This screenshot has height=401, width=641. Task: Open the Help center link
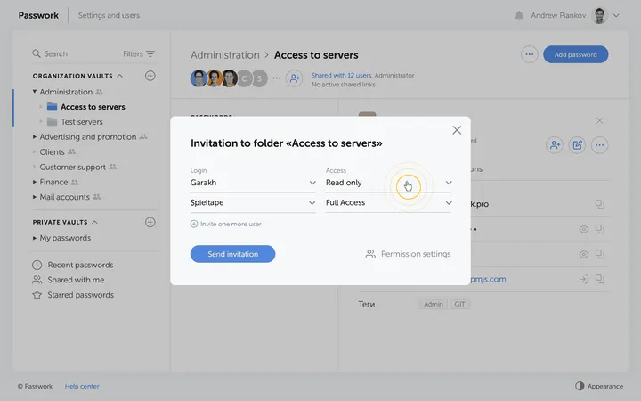click(82, 386)
